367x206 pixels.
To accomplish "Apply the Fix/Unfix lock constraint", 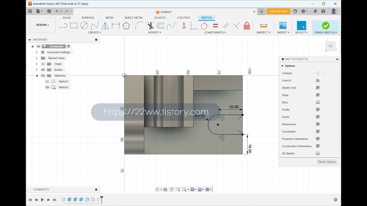I will click(x=247, y=25).
